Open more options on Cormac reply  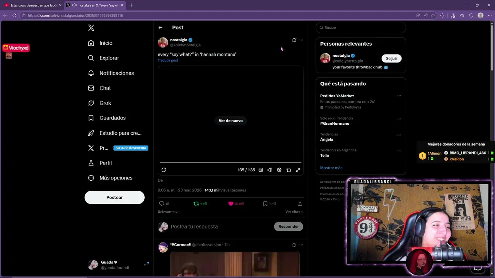[301, 245]
